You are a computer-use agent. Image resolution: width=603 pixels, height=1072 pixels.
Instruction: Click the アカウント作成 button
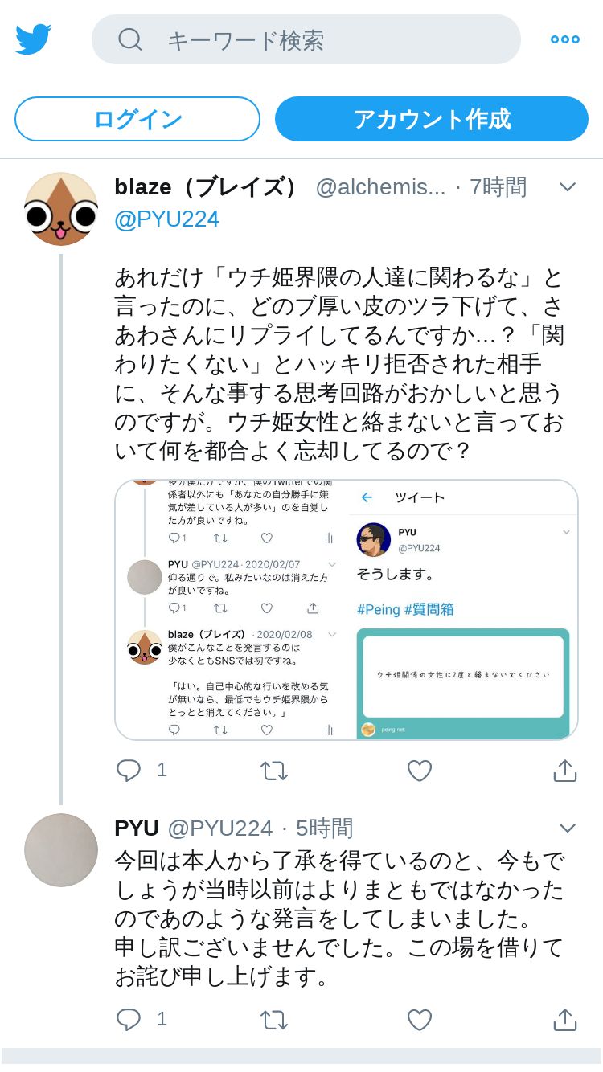432,119
